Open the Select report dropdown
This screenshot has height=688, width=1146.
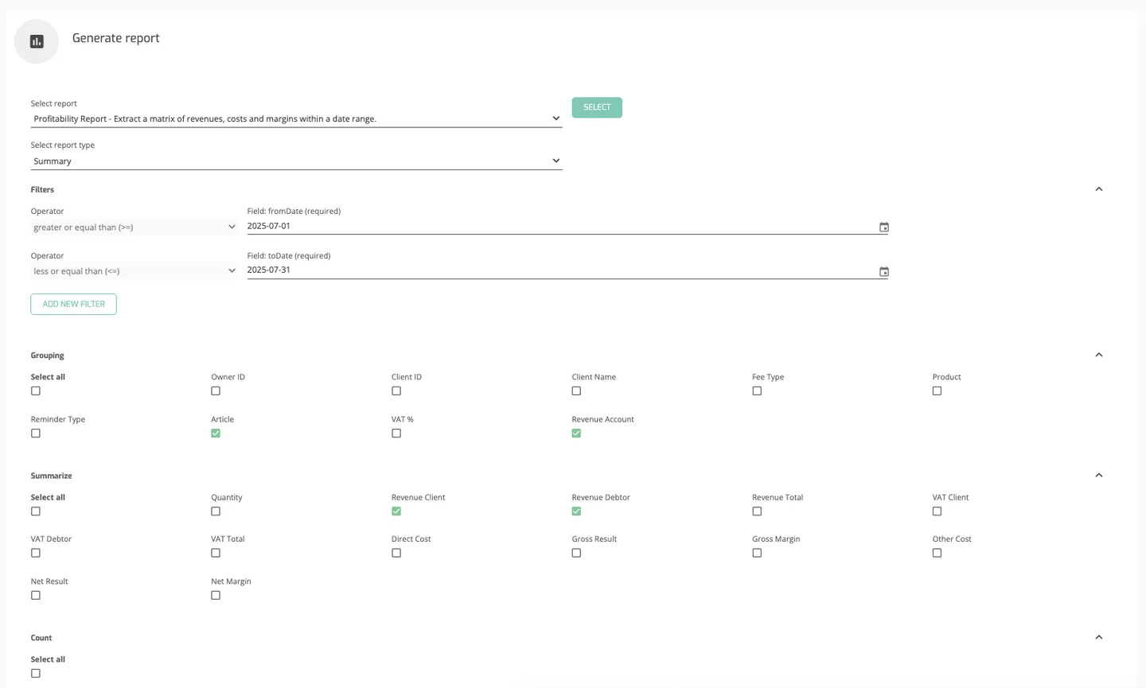point(296,119)
